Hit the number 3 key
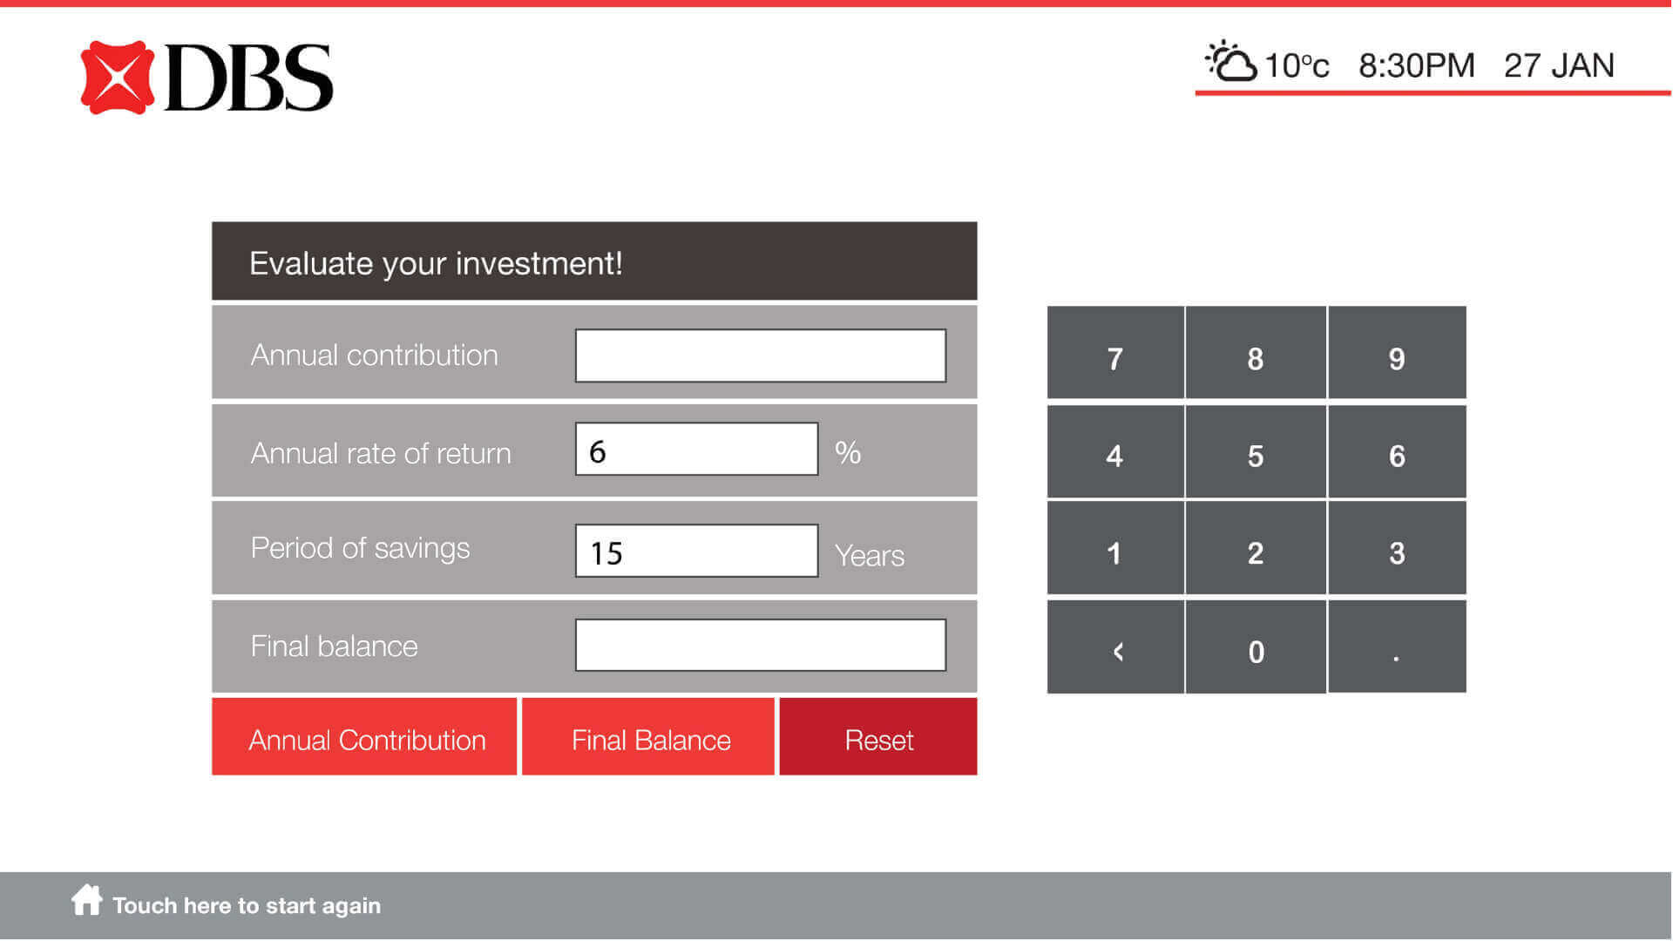1673x941 pixels. 1396,552
